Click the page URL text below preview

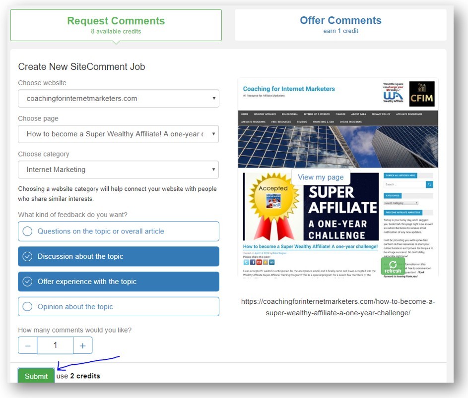click(x=338, y=307)
